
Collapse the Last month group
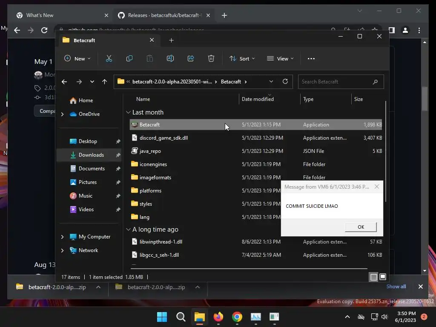[x=128, y=112]
